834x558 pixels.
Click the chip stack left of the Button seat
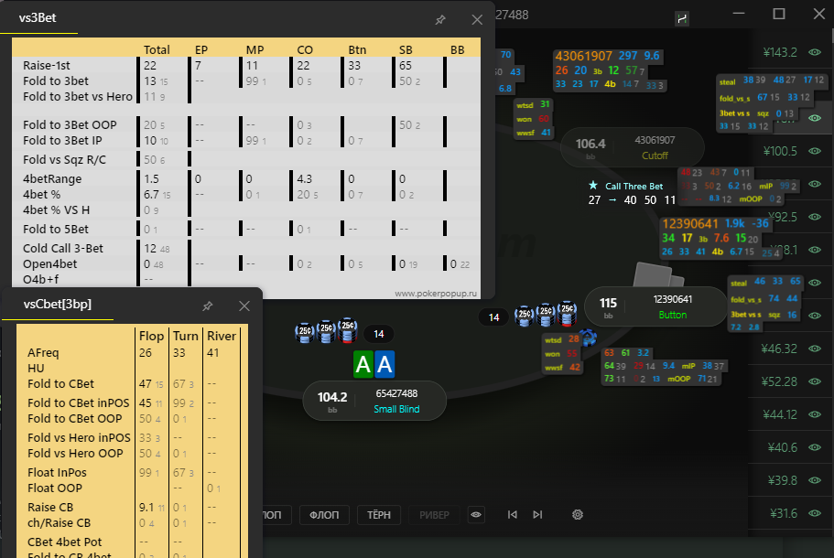547,316
